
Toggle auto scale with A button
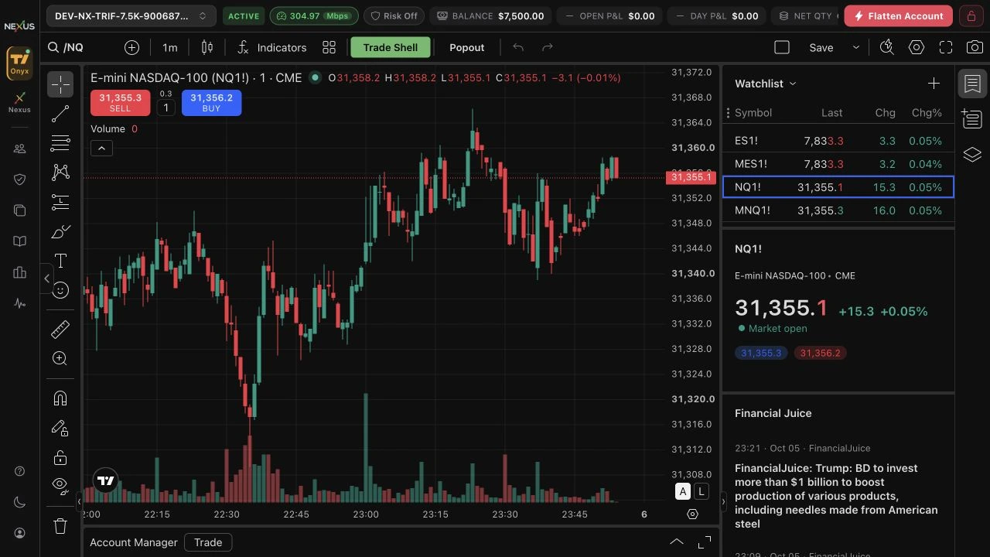click(682, 491)
